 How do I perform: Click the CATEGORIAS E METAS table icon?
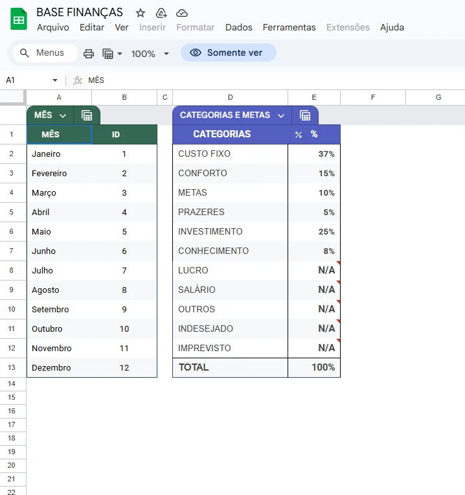point(305,115)
